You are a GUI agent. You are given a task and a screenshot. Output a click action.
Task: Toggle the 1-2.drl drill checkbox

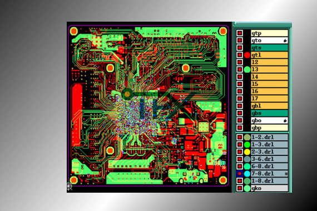click(x=240, y=137)
